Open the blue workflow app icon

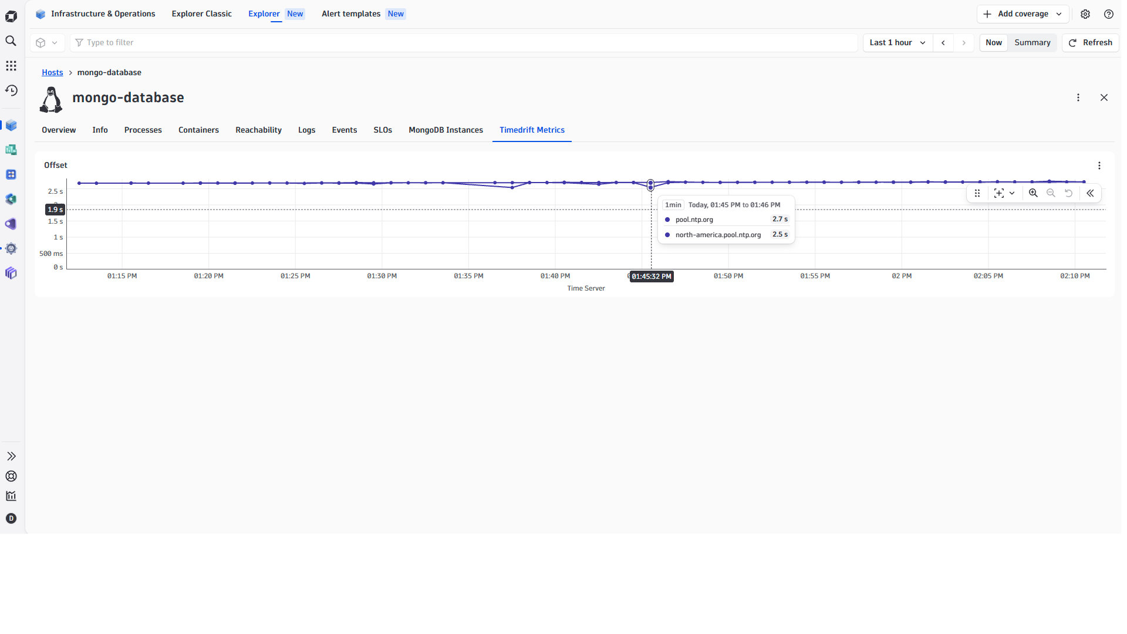click(x=11, y=175)
